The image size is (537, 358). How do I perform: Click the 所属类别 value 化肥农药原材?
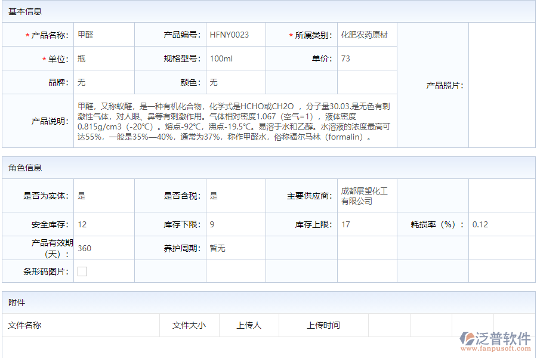(x=365, y=34)
